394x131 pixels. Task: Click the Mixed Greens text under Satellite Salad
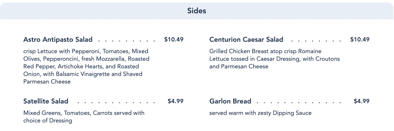40,113
